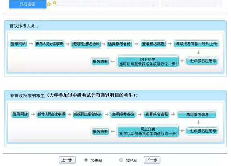Click the 首次报考人员 section heading
This screenshot has width=231, height=166.
24,26
